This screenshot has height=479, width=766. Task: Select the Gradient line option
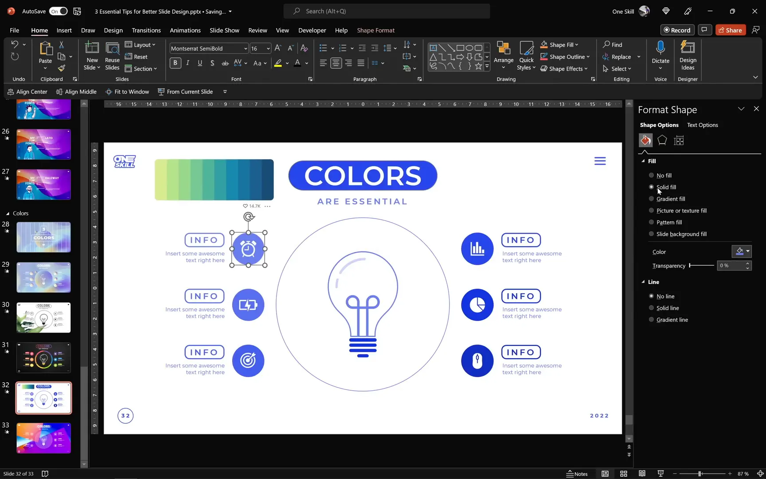coord(668,320)
